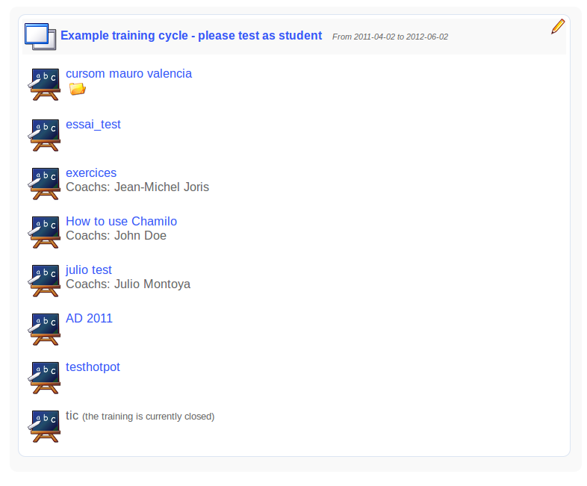Viewport: 587px width, 486px height.
Task: Open the Example training cycle session link
Action: click(191, 36)
